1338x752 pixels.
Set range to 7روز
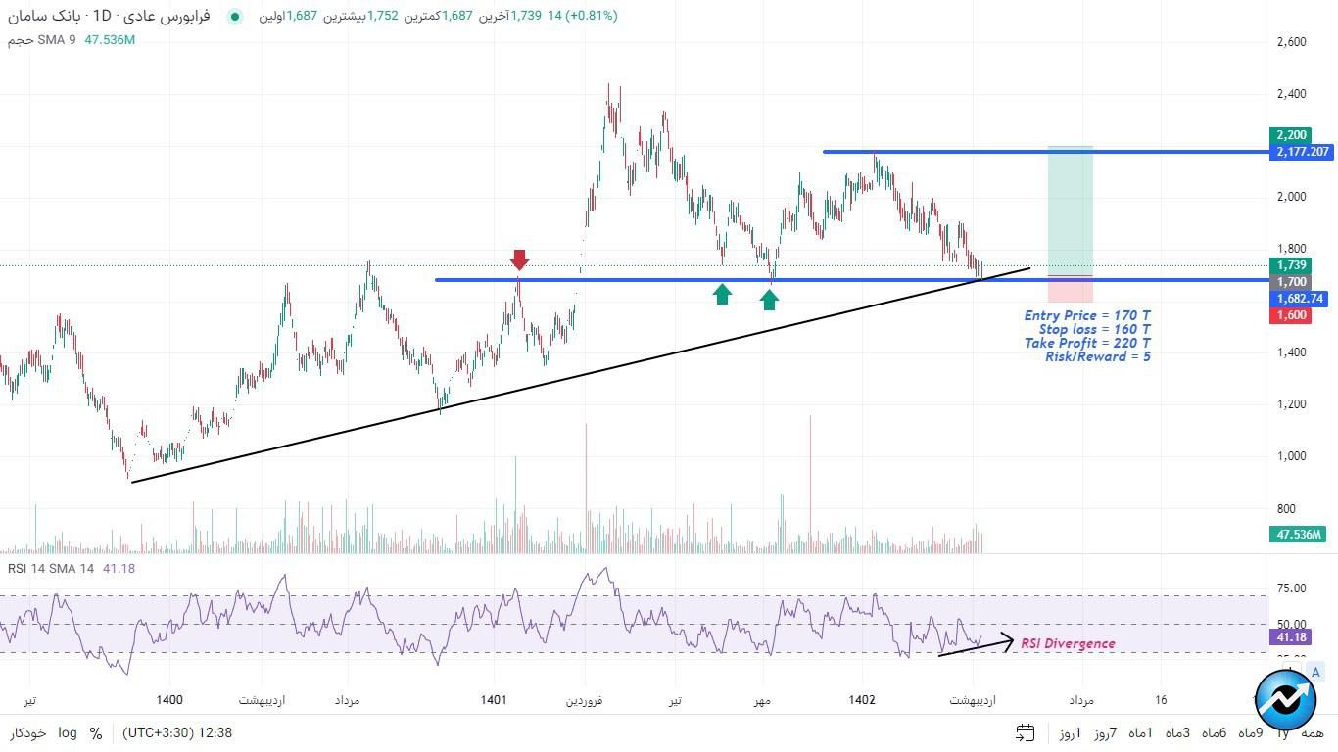pyautogui.click(x=1106, y=733)
